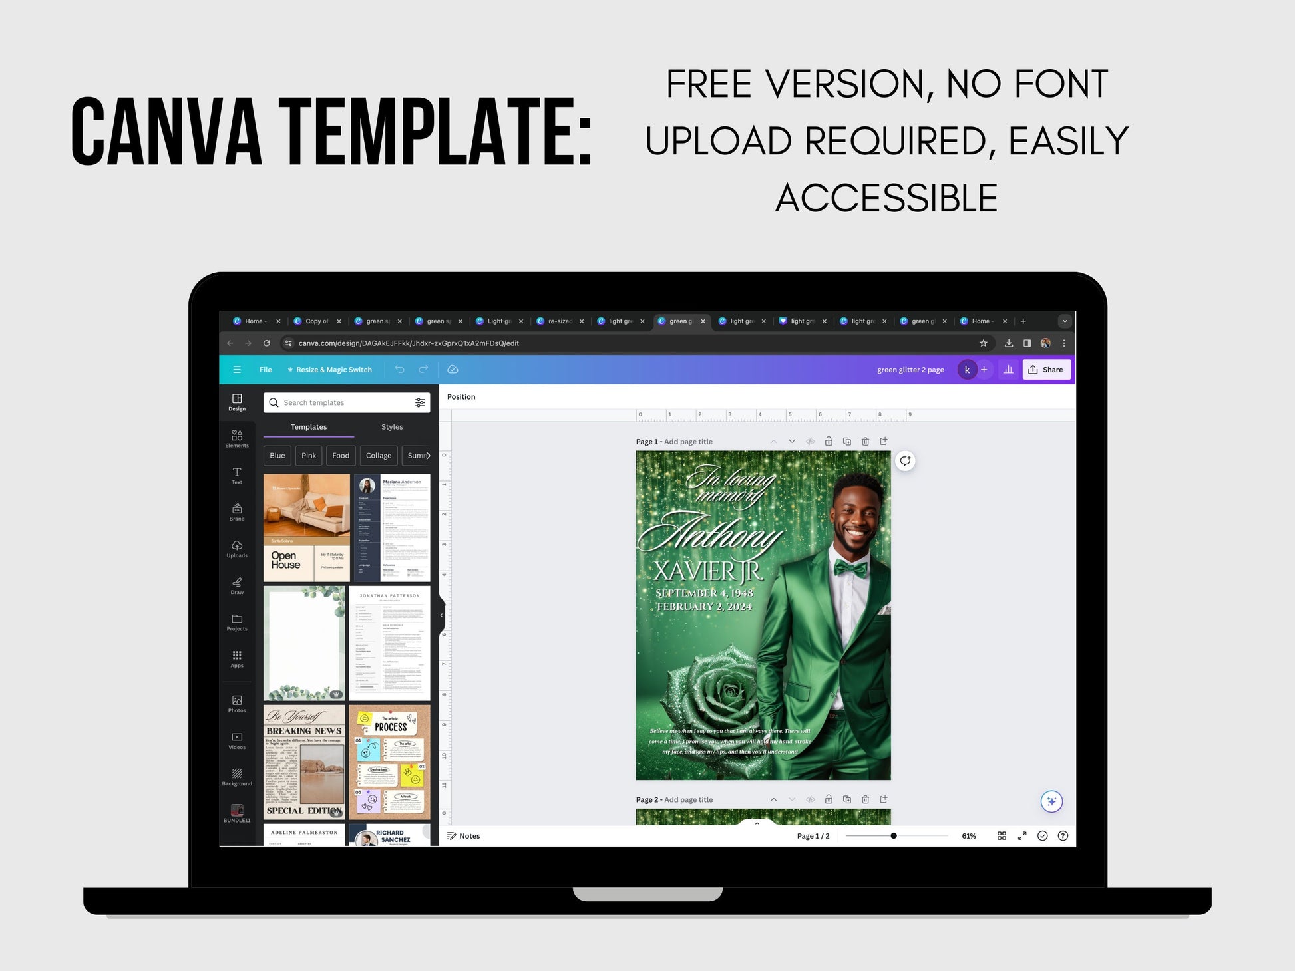Click the search templates input field
Image resolution: width=1295 pixels, height=971 pixels.
(342, 402)
